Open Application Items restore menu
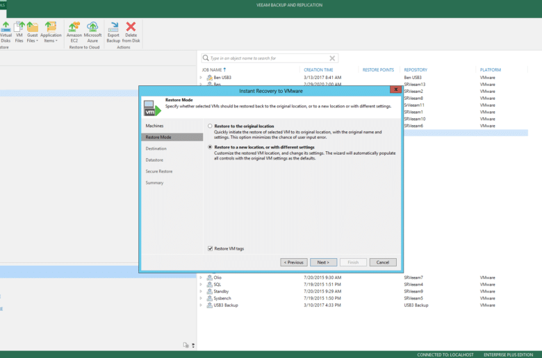The image size is (542, 358). pos(51,32)
